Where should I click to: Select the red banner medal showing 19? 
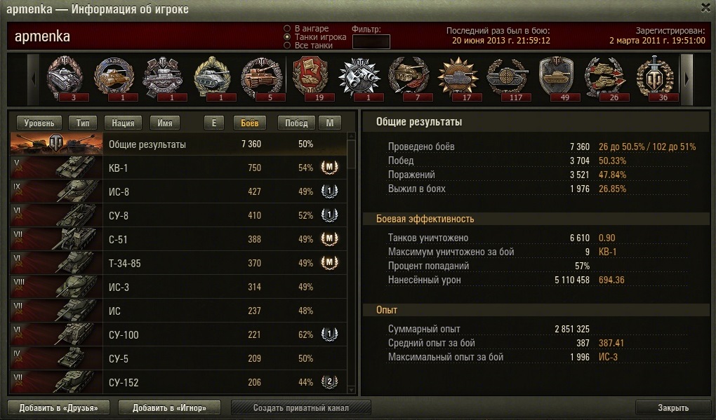point(310,78)
